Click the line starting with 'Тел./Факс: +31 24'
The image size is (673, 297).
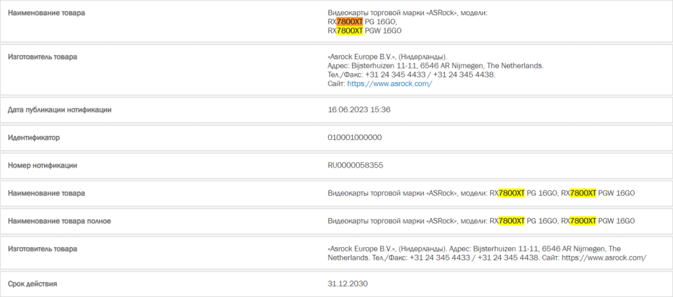(411, 75)
